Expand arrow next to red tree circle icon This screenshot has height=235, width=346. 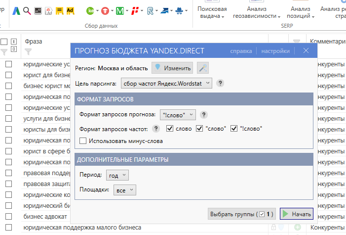(112, 10)
